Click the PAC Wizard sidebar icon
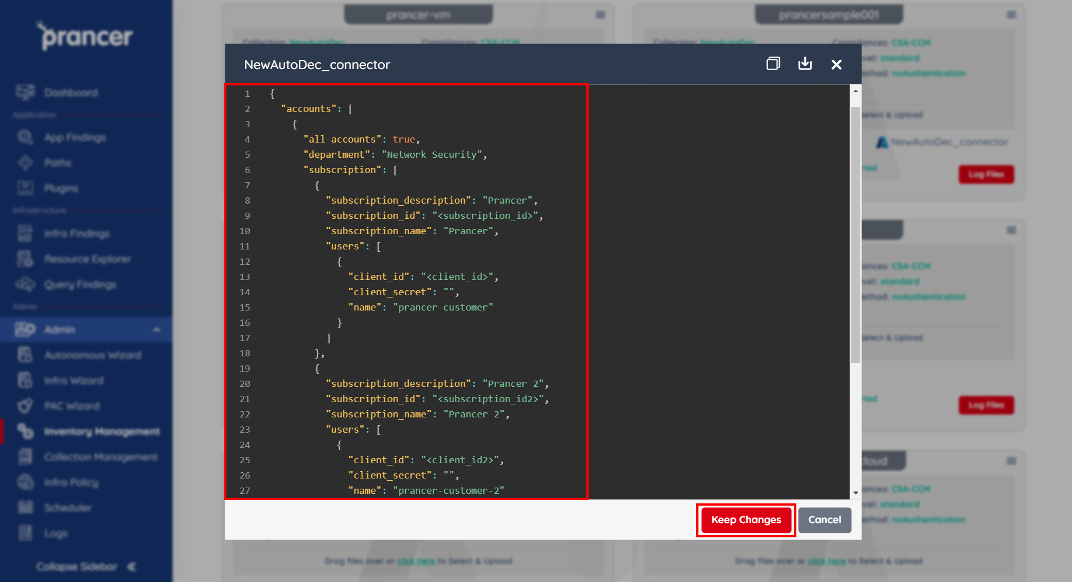The height and width of the screenshot is (582, 1072). click(x=25, y=406)
